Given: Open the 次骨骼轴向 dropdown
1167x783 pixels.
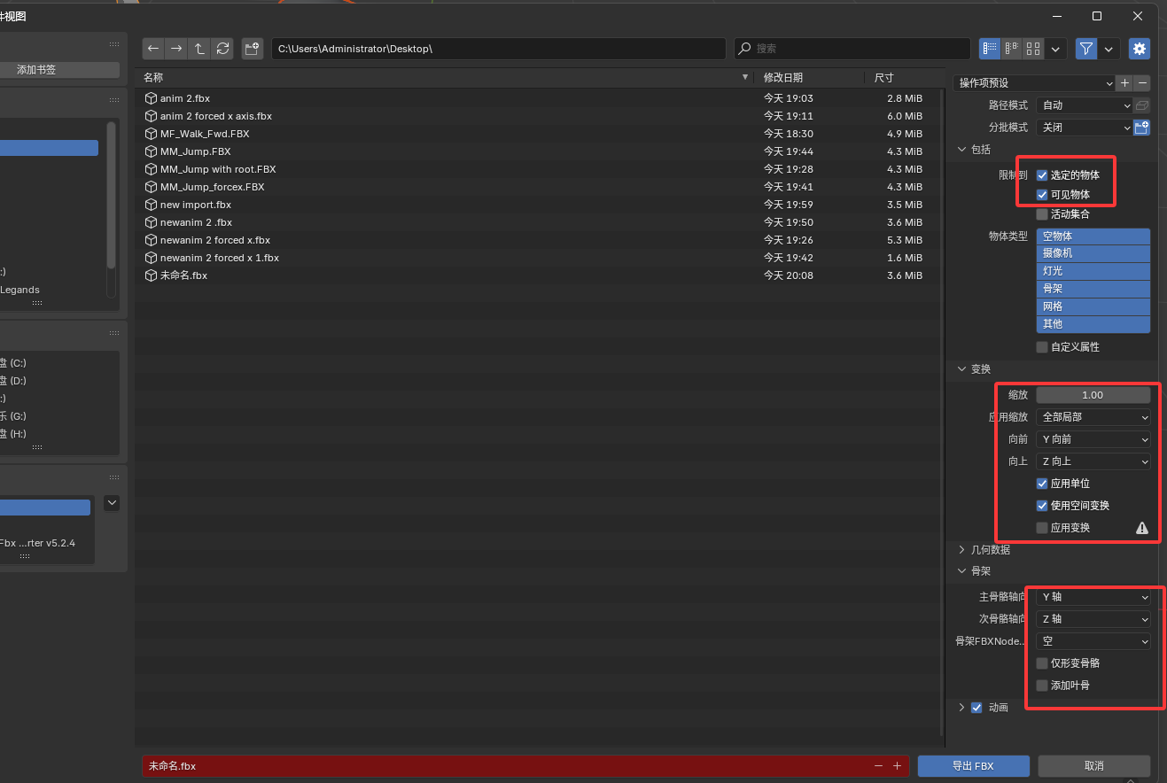Looking at the screenshot, I should coord(1093,619).
